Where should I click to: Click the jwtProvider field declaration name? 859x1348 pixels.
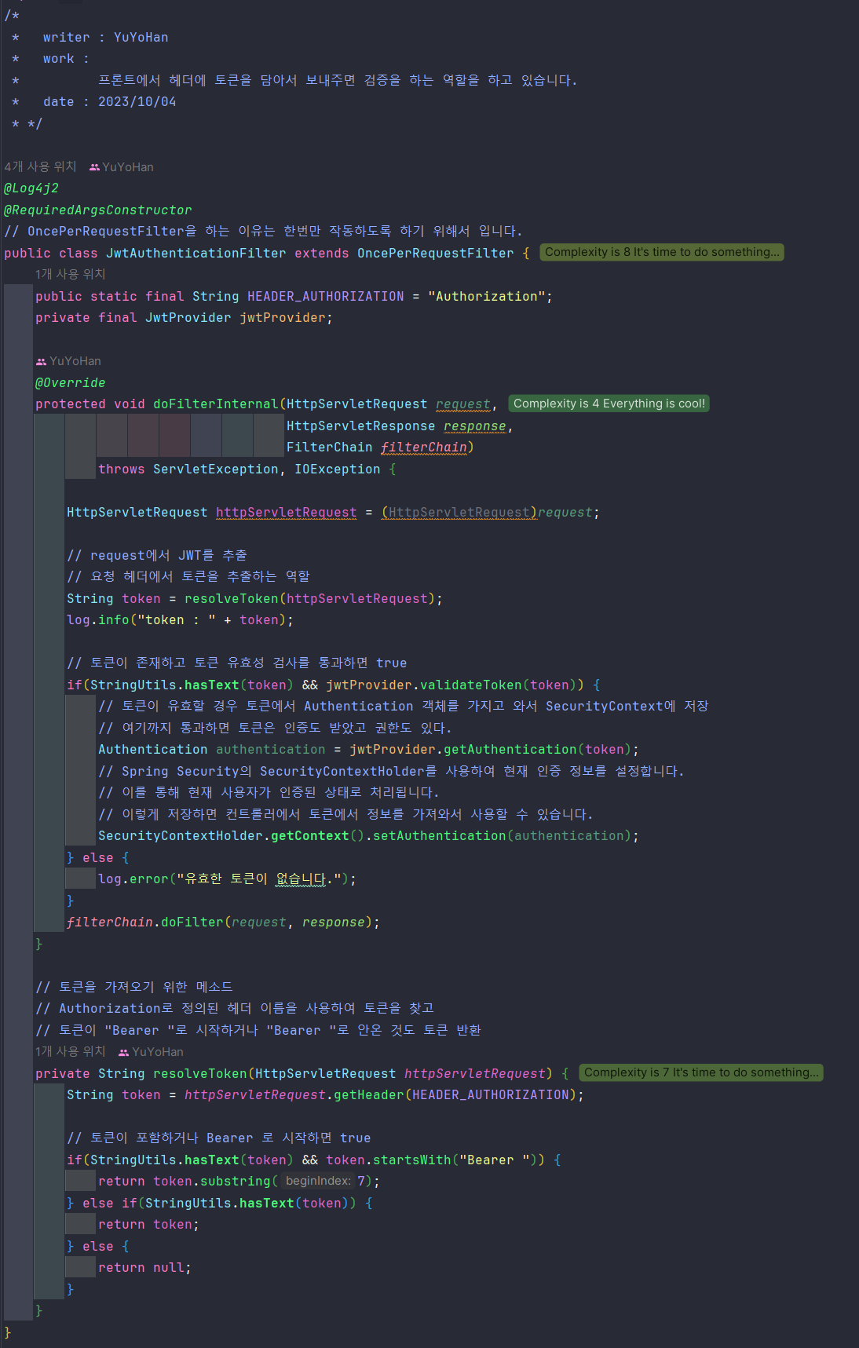click(283, 318)
